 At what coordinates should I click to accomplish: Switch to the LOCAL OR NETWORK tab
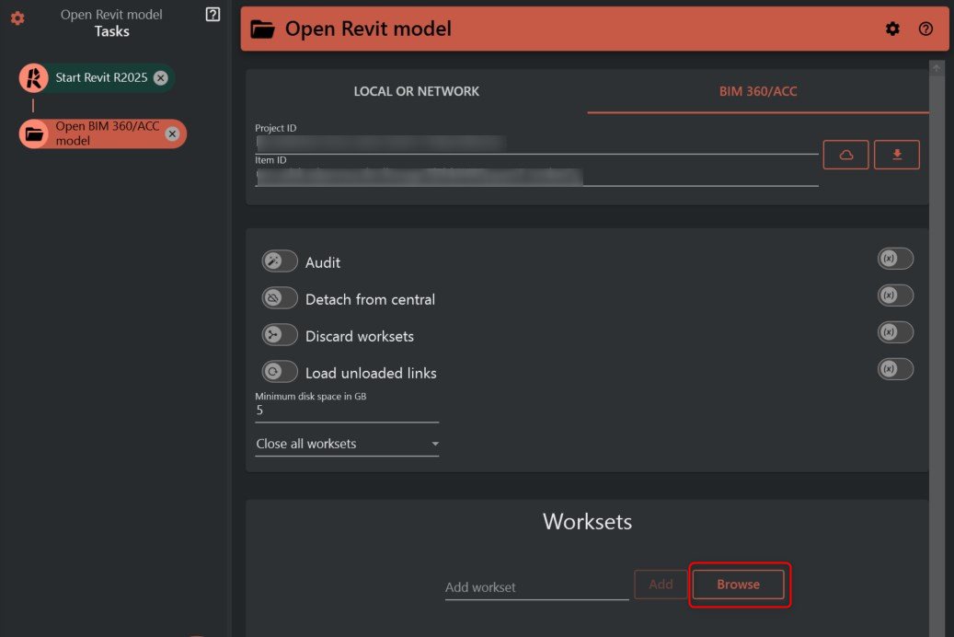pos(416,91)
